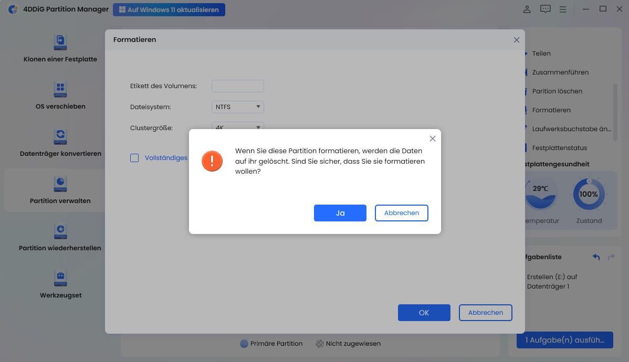Select the Datenträger konvertieren icon
This screenshot has height=362, width=629.
pos(60,136)
